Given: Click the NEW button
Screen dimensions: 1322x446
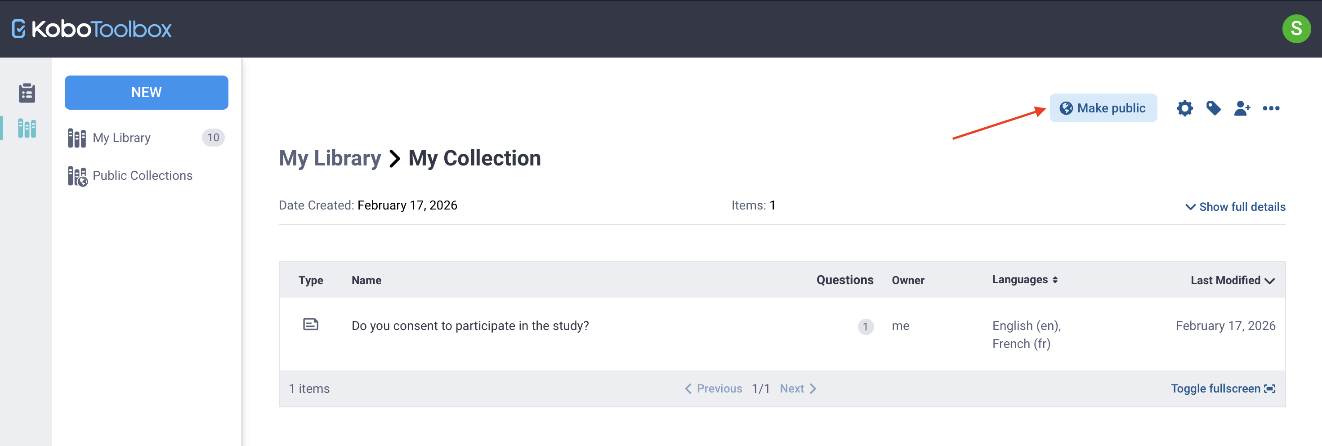Looking at the screenshot, I should click(146, 92).
